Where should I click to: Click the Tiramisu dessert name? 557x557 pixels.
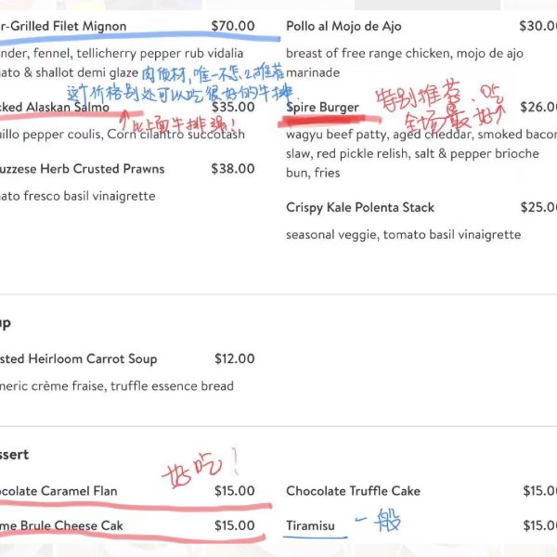(310, 525)
